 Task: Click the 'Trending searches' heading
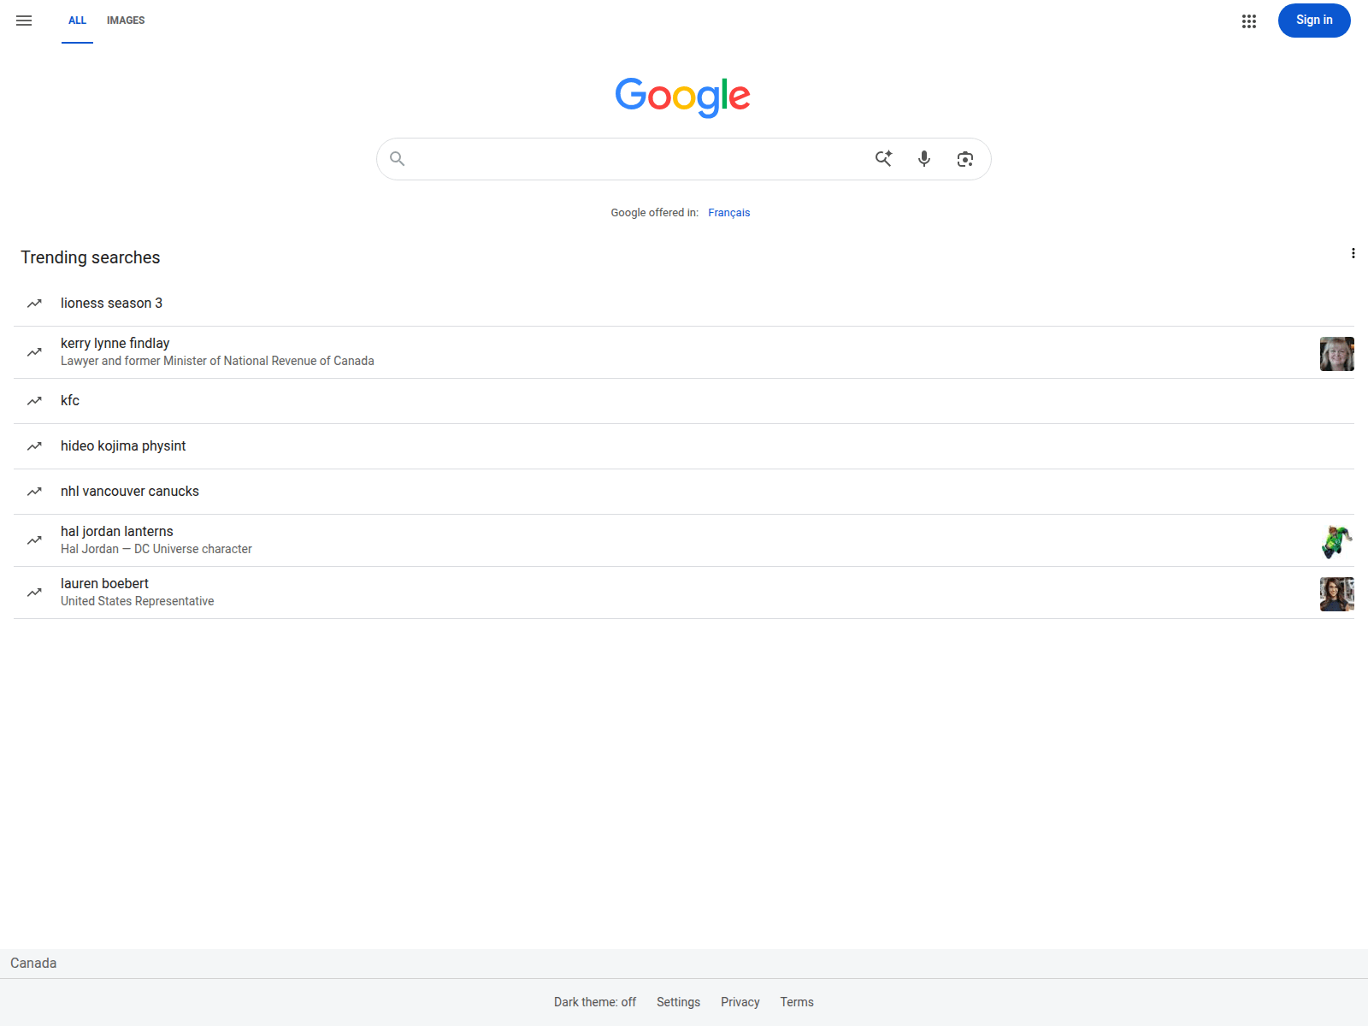[91, 257]
